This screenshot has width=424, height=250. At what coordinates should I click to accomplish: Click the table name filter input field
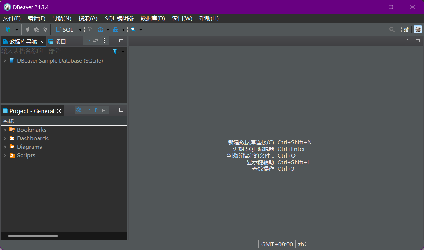coord(55,52)
